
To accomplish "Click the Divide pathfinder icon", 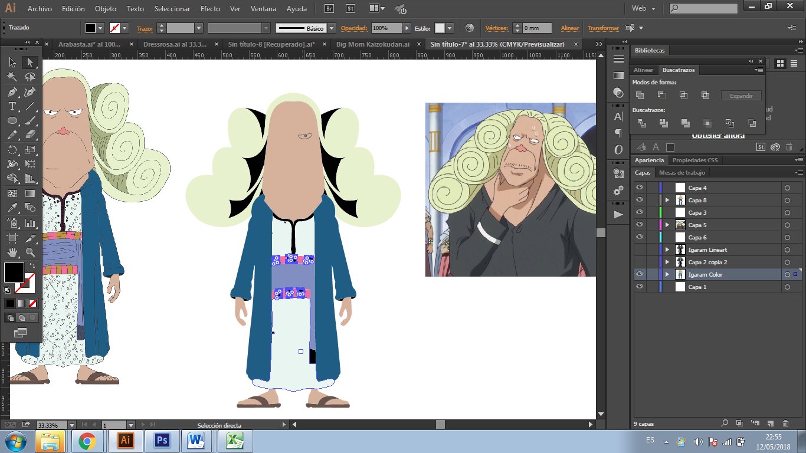I will click(x=641, y=123).
